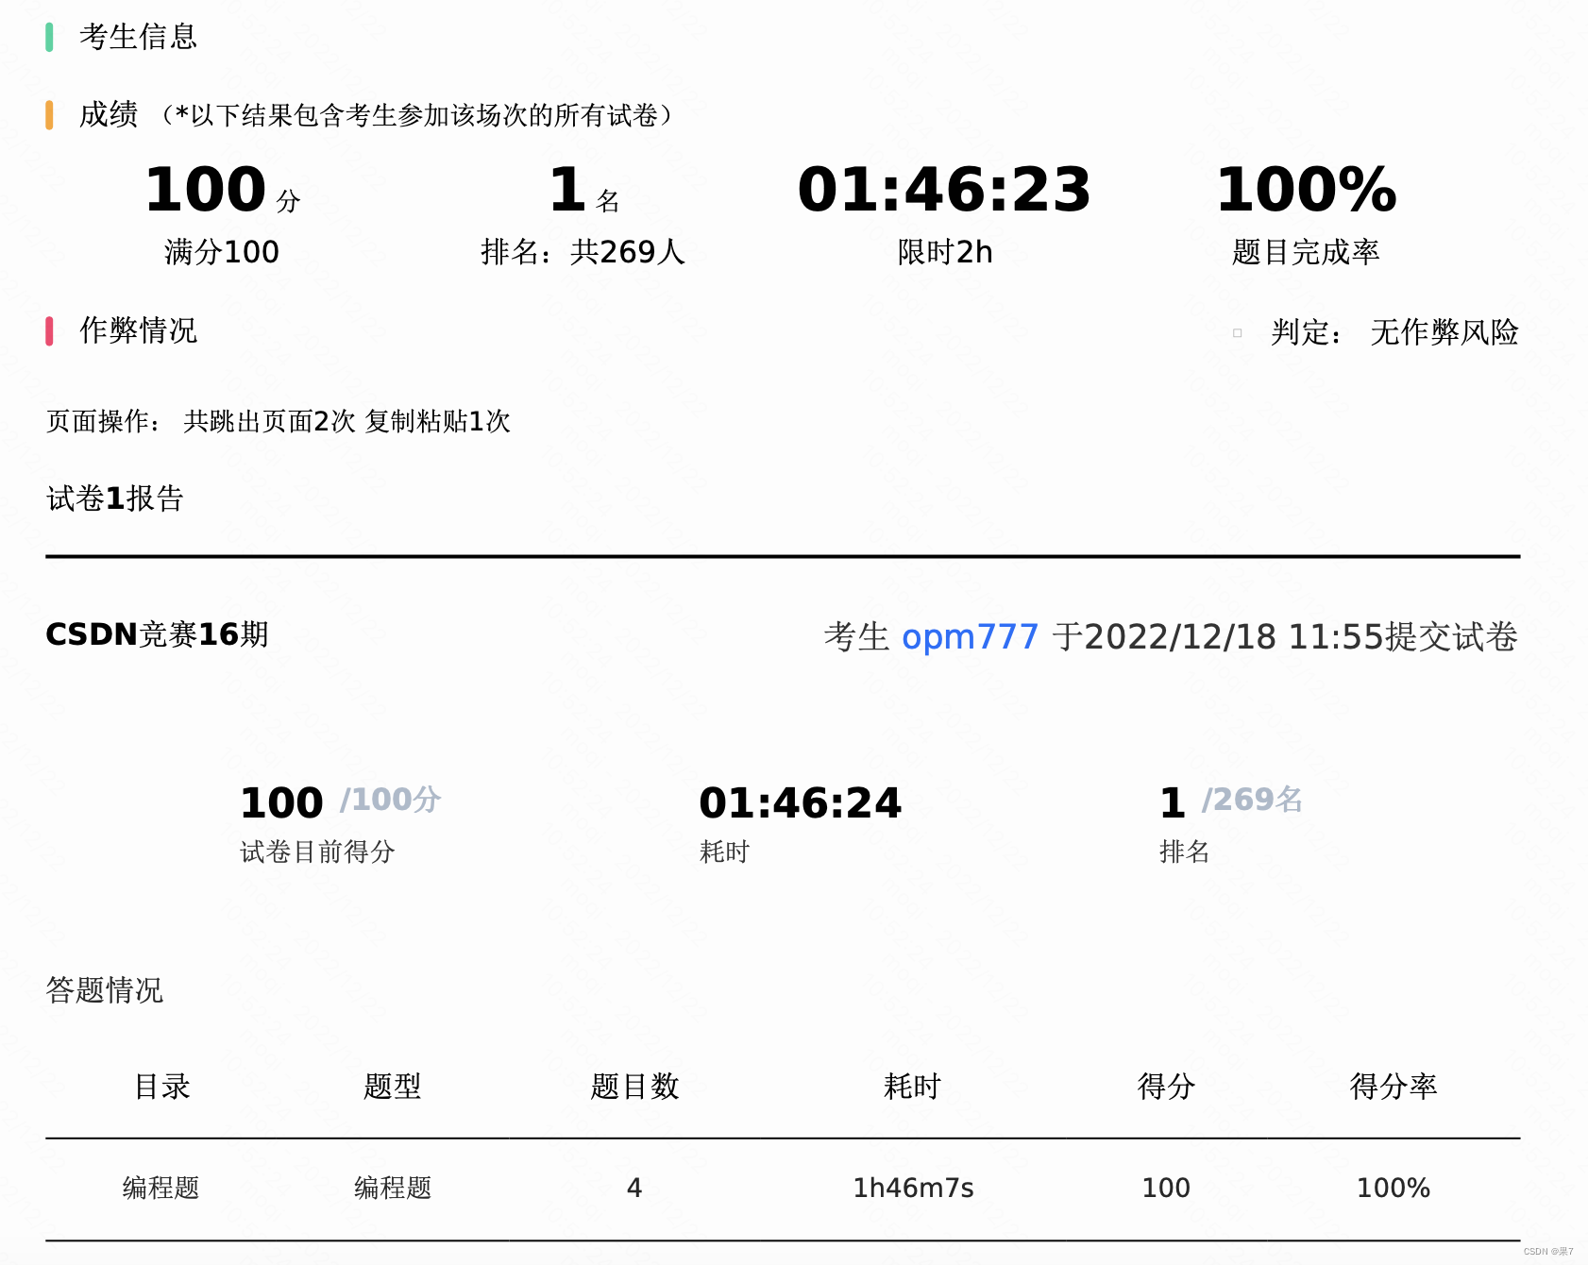Image resolution: width=1588 pixels, height=1265 pixels.
Task: Click the small square icon before 判定
Action: pyautogui.click(x=1237, y=332)
